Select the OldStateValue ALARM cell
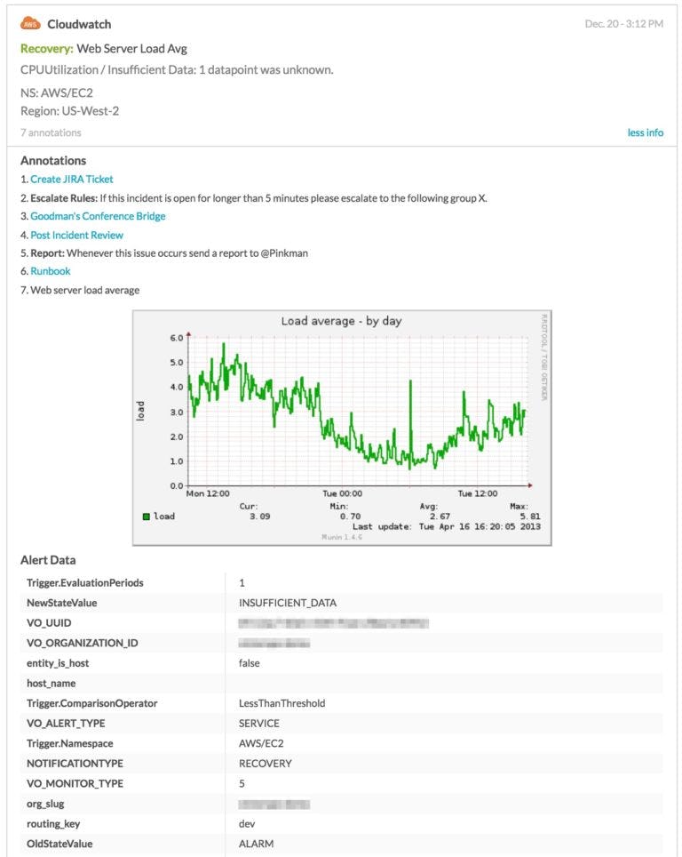The width and height of the screenshot is (682, 857). (x=256, y=844)
